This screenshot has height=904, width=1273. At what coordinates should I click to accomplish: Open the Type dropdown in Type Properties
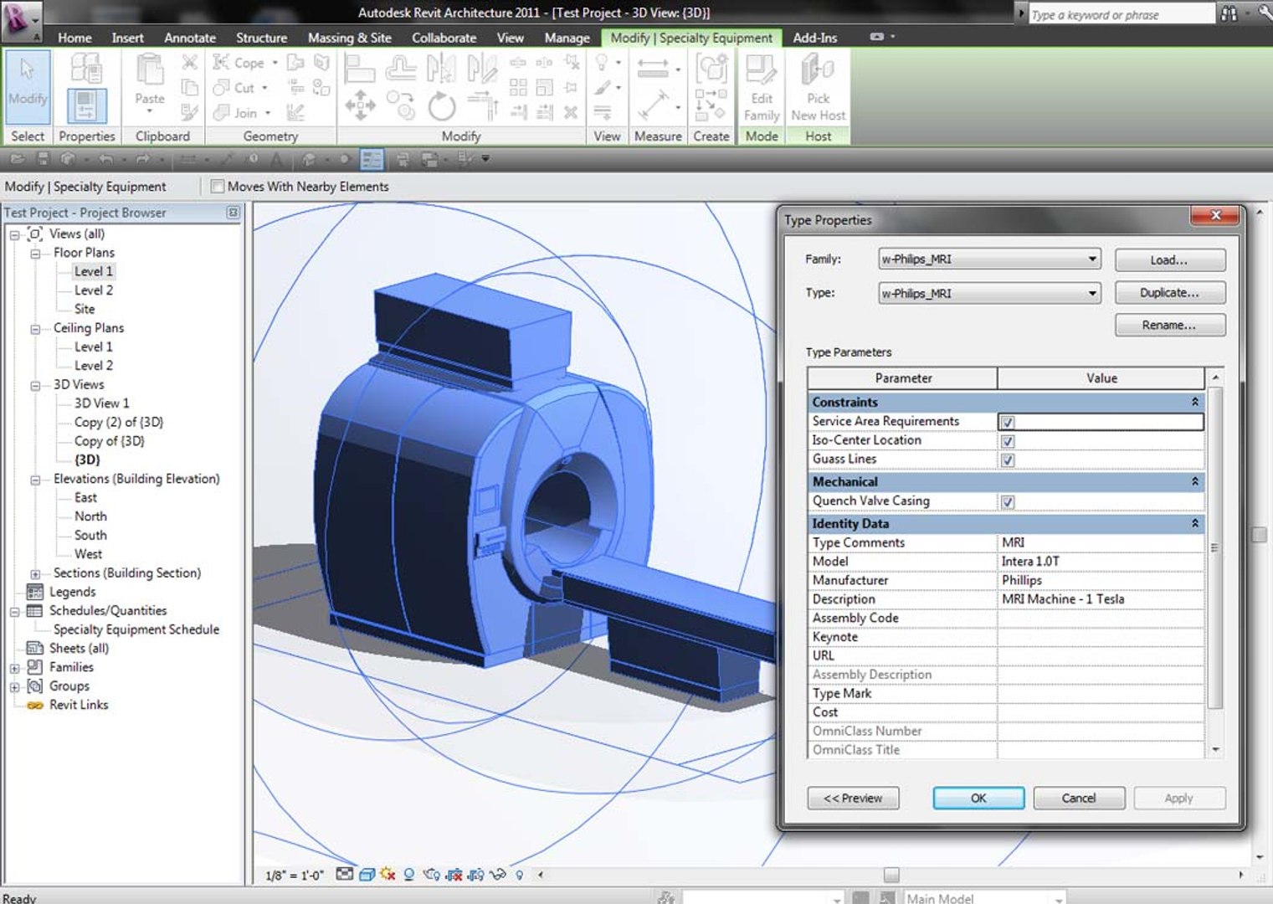tap(989, 293)
